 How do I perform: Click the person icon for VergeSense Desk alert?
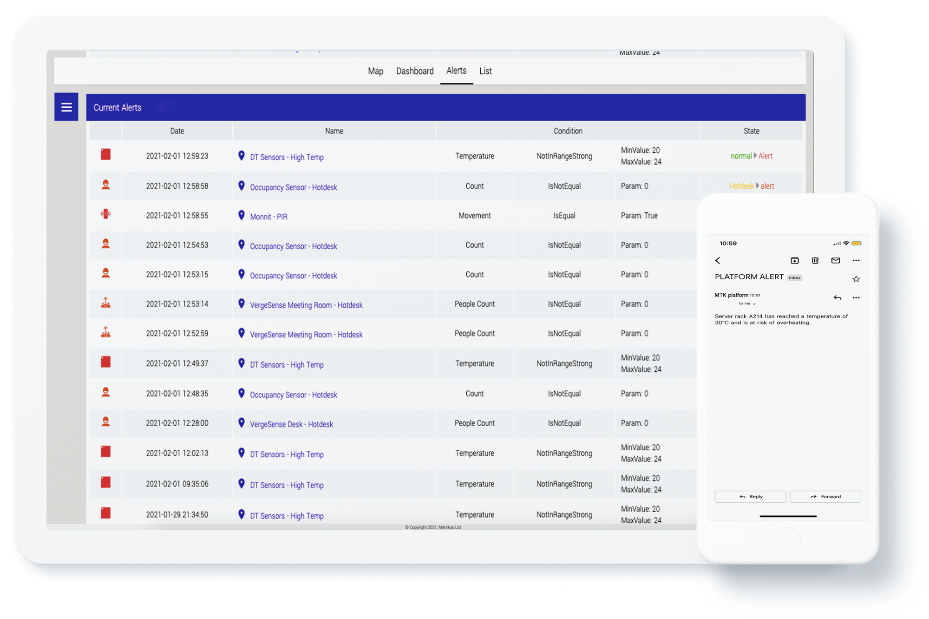106,421
